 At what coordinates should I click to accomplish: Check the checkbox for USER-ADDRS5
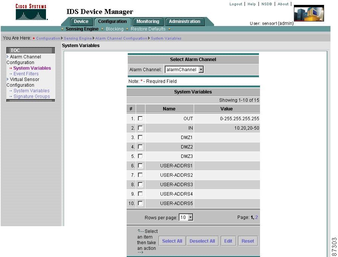[140, 203]
